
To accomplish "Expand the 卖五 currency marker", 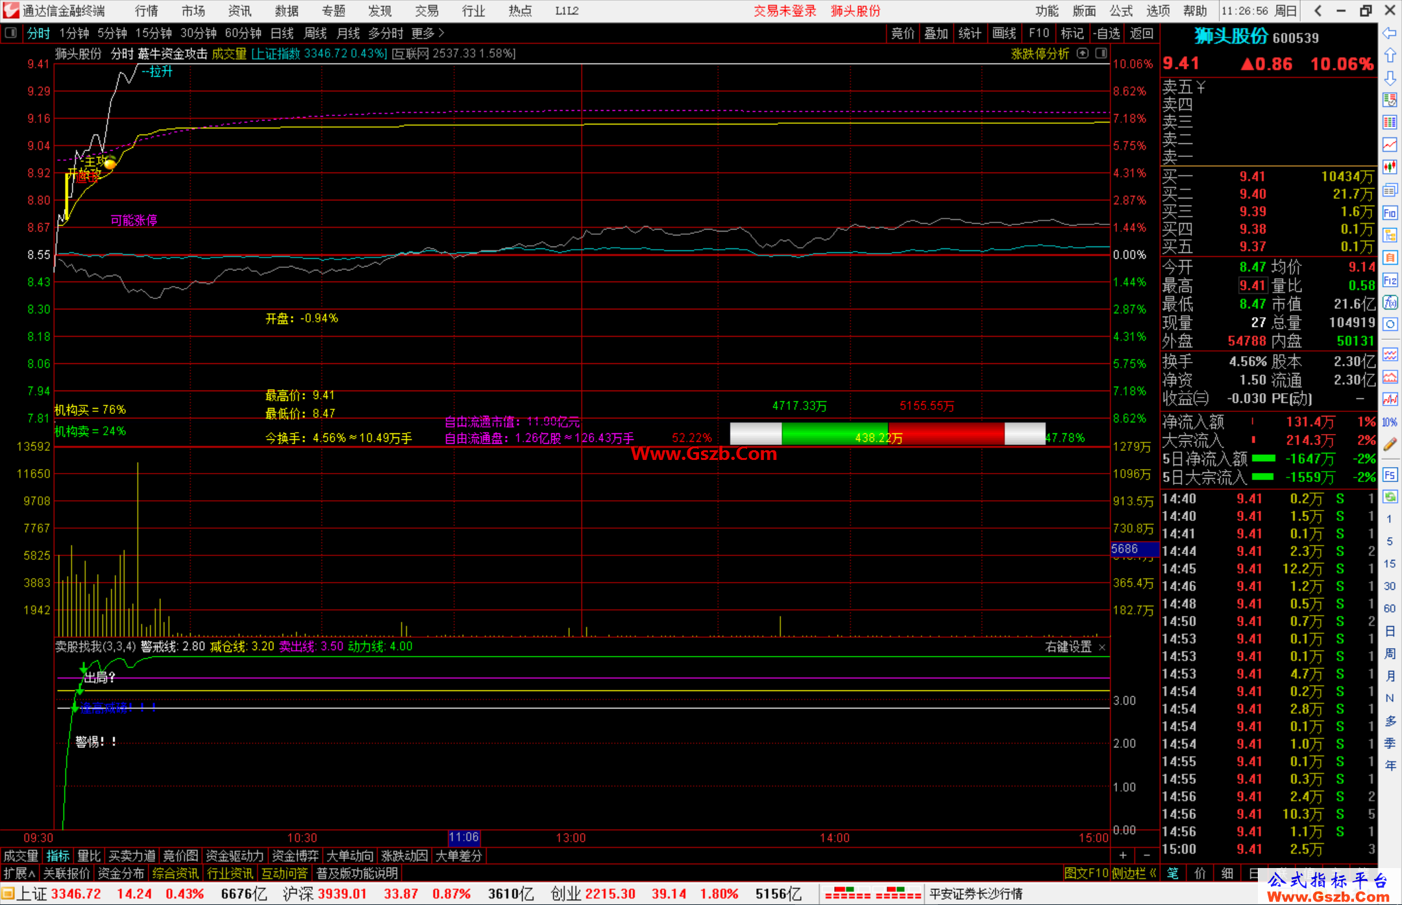I will [x=1201, y=87].
